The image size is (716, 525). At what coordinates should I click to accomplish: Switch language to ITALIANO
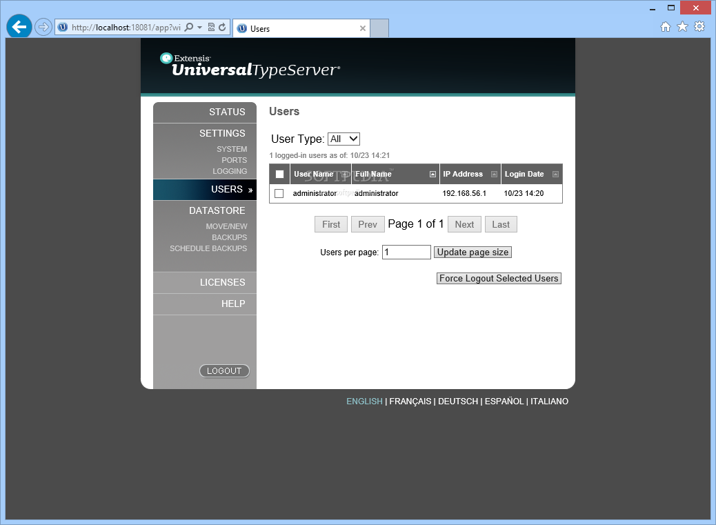pyautogui.click(x=549, y=402)
